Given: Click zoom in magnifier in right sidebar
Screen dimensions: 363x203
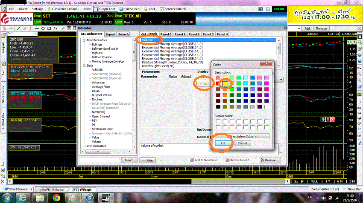Looking at the screenshot, I should 360,74.
